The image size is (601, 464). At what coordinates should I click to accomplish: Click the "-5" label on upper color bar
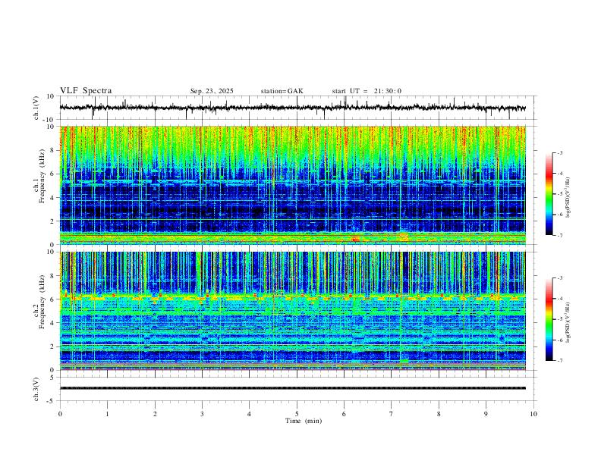[x=560, y=194]
